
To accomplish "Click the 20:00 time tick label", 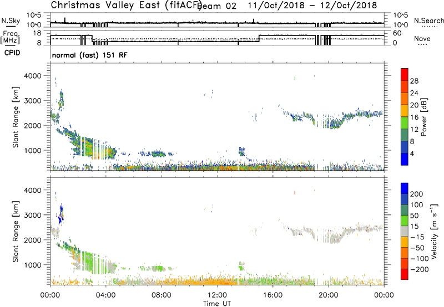I will [328, 295].
